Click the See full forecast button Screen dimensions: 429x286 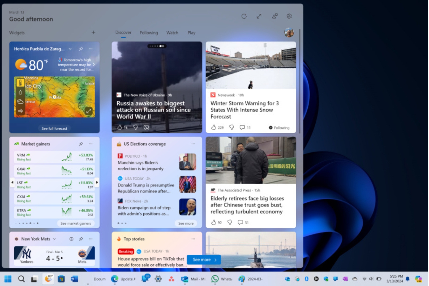[54, 128]
